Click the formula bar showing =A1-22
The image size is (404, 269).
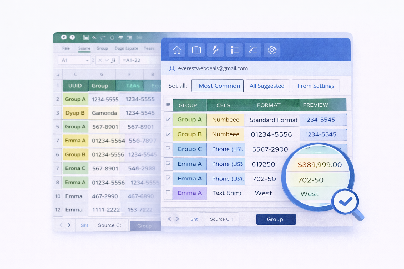click(x=139, y=60)
